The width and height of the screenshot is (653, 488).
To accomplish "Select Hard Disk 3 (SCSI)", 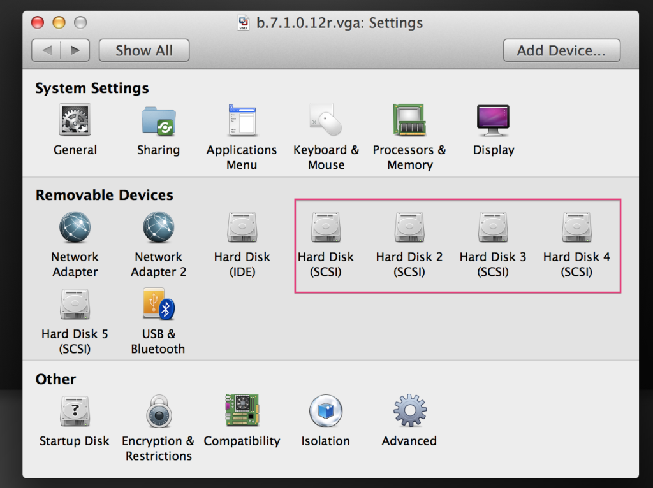I will (x=493, y=228).
